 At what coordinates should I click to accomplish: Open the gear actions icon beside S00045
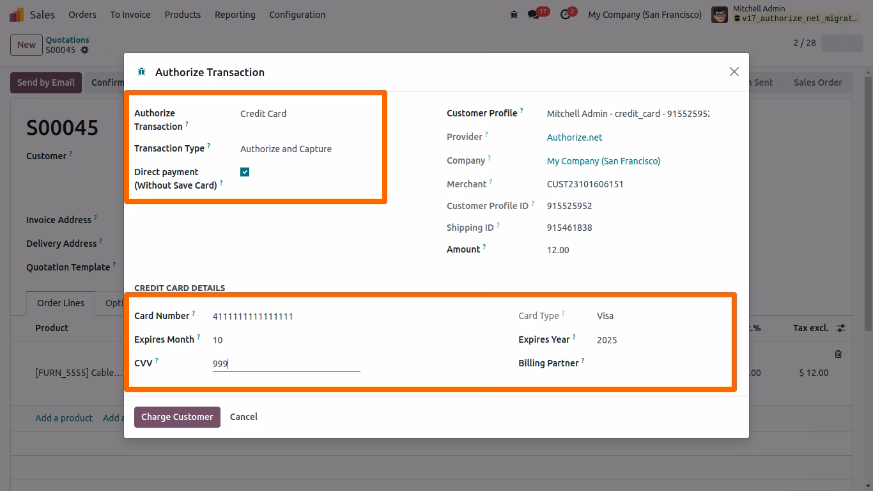[84, 50]
